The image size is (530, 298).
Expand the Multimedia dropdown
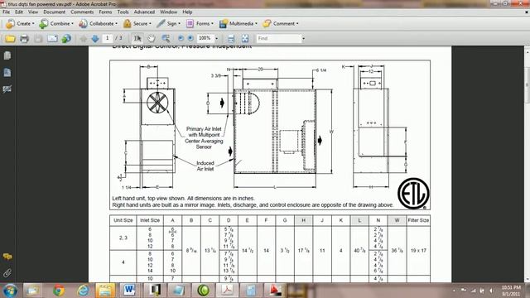click(x=256, y=24)
